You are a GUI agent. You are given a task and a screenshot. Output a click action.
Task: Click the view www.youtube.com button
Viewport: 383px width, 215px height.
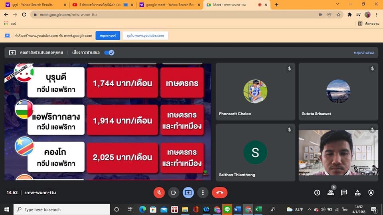pyautogui.click(x=145, y=36)
